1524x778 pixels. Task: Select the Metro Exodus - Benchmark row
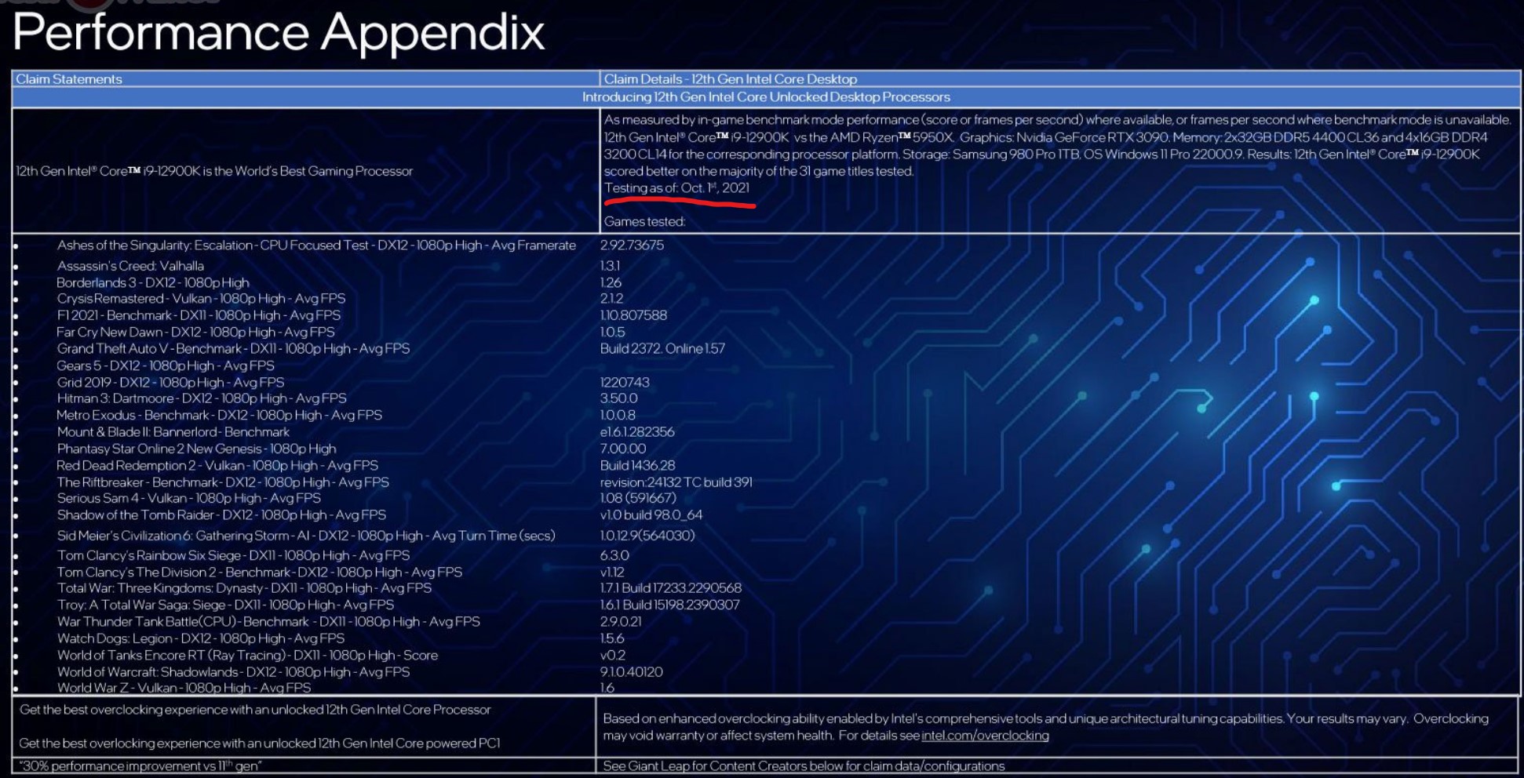tap(220, 416)
